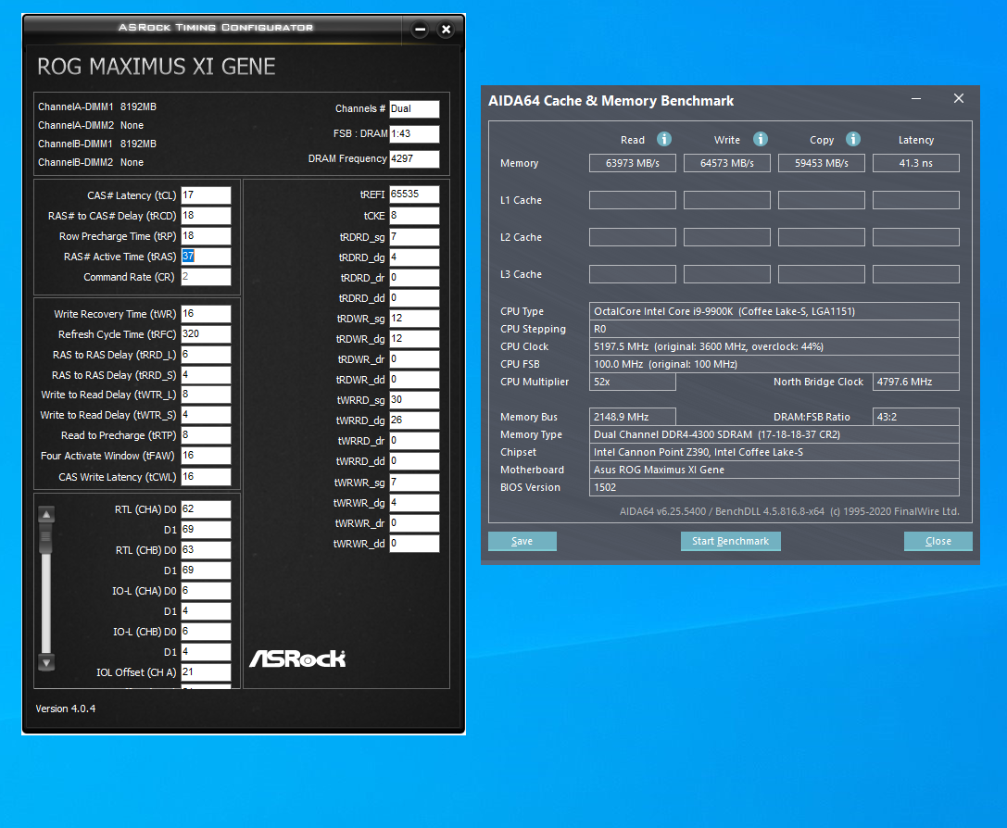Select the tRDRD_dg value field

[414, 257]
